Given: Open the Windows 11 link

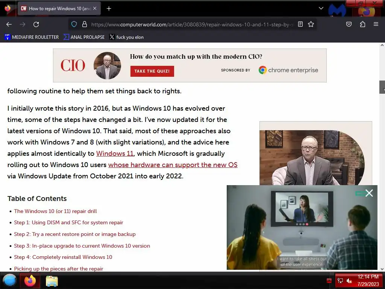Looking at the screenshot, I should coord(115,154).
